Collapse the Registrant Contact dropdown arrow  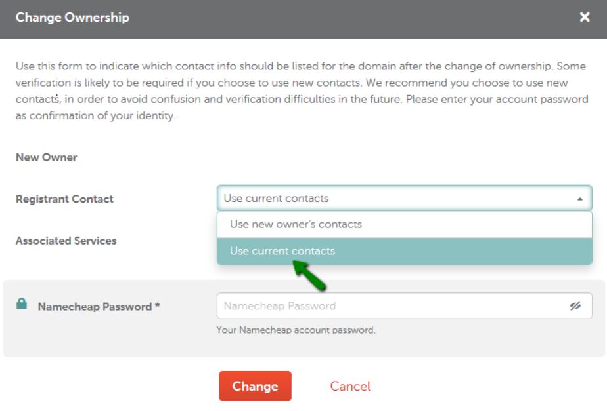click(x=579, y=199)
